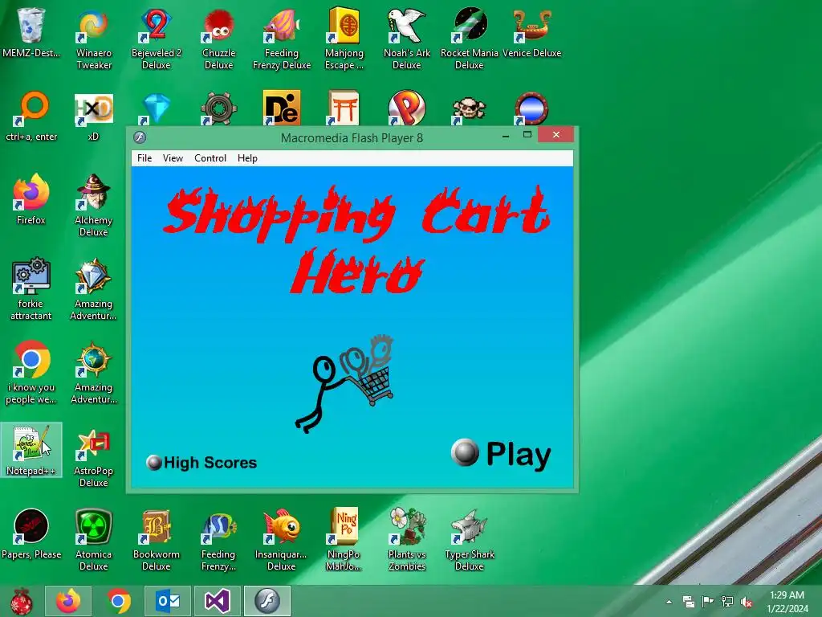The width and height of the screenshot is (822, 617).
Task: Select the Mahjong Escape desktop icon
Action: click(x=344, y=39)
